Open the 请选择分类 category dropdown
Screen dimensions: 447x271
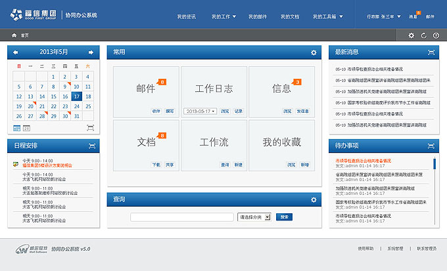[x=254, y=217]
